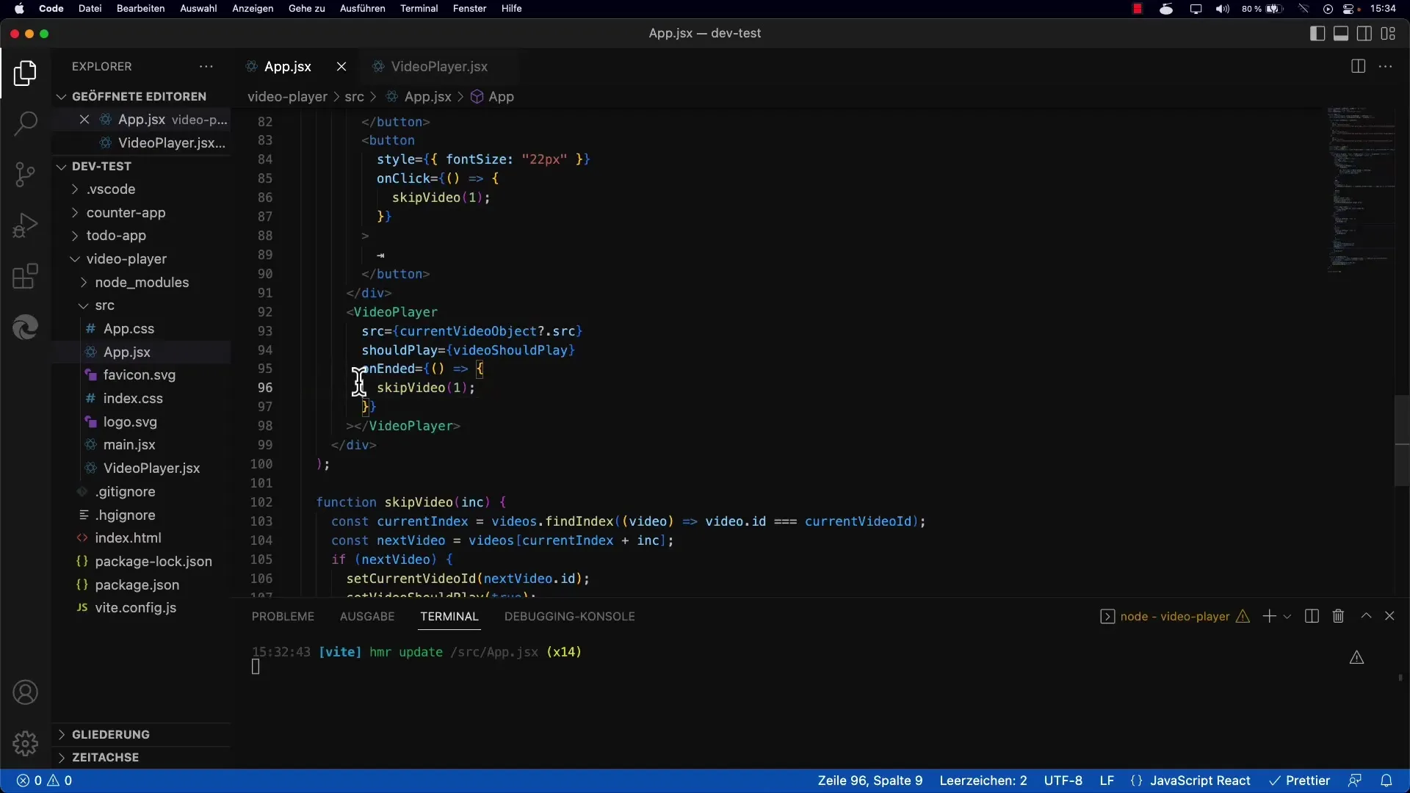The width and height of the screenshot is (1410, 793).
Task: Split the editor to the right
Action: click(1358, 66)
